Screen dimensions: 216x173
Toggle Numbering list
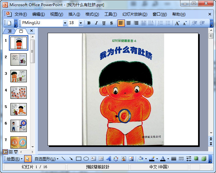tap(161, 23)
